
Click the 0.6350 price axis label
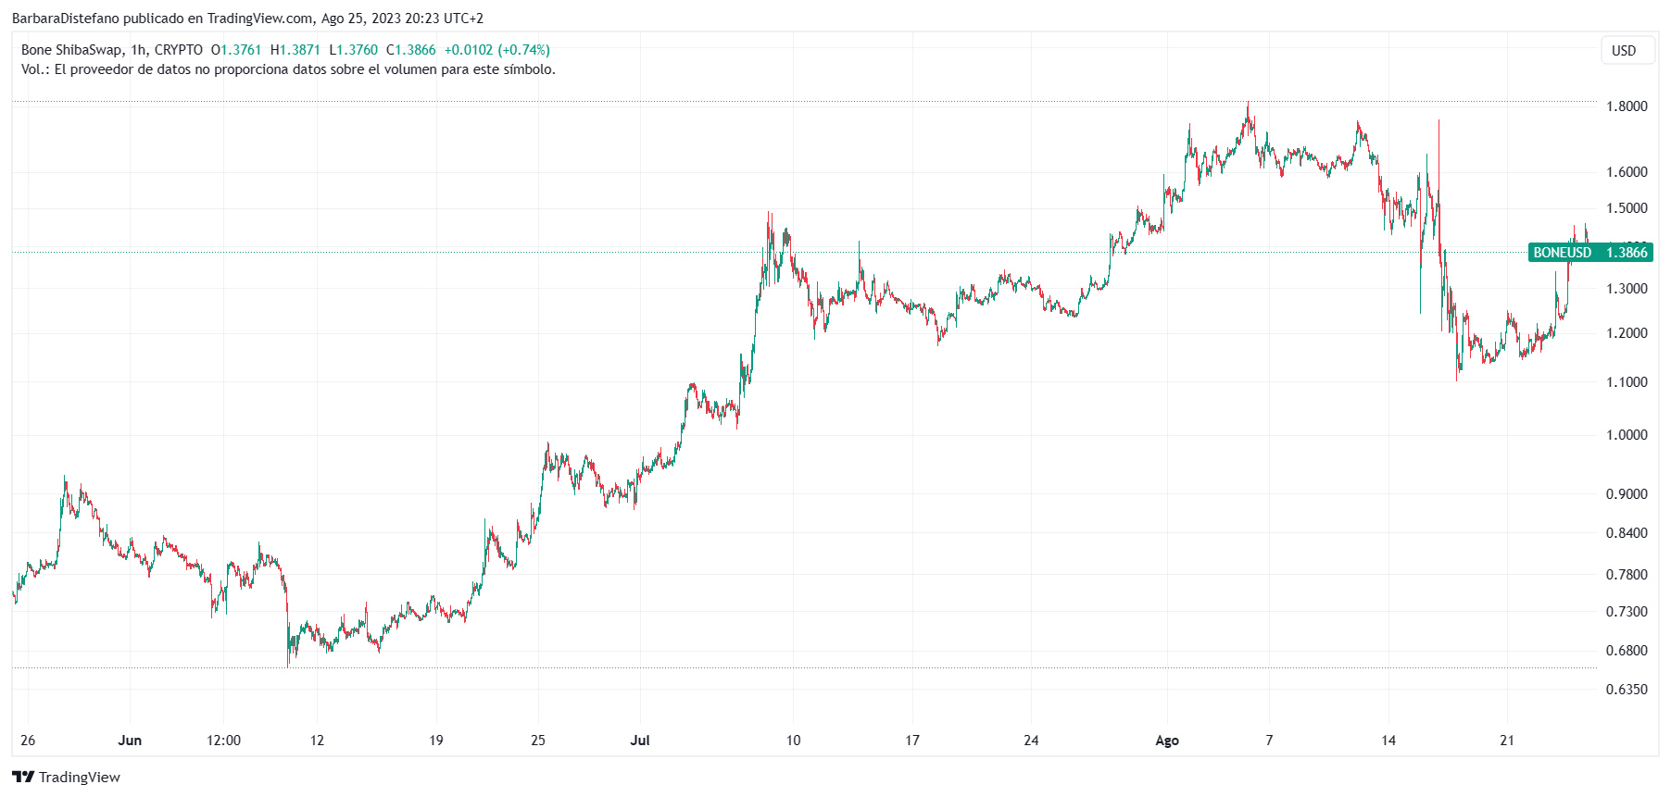click(x=1627, y=690)
